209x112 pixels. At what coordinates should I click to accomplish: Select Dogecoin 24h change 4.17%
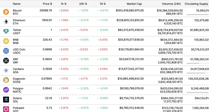(x=84, y=79)
